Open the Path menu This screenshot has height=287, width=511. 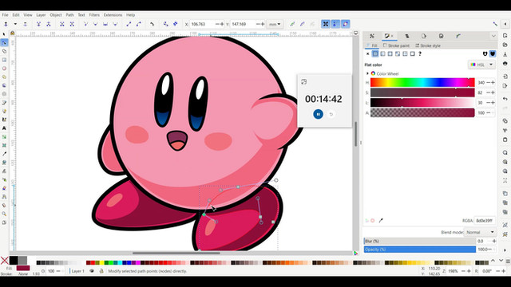click(x=69, y=15)
